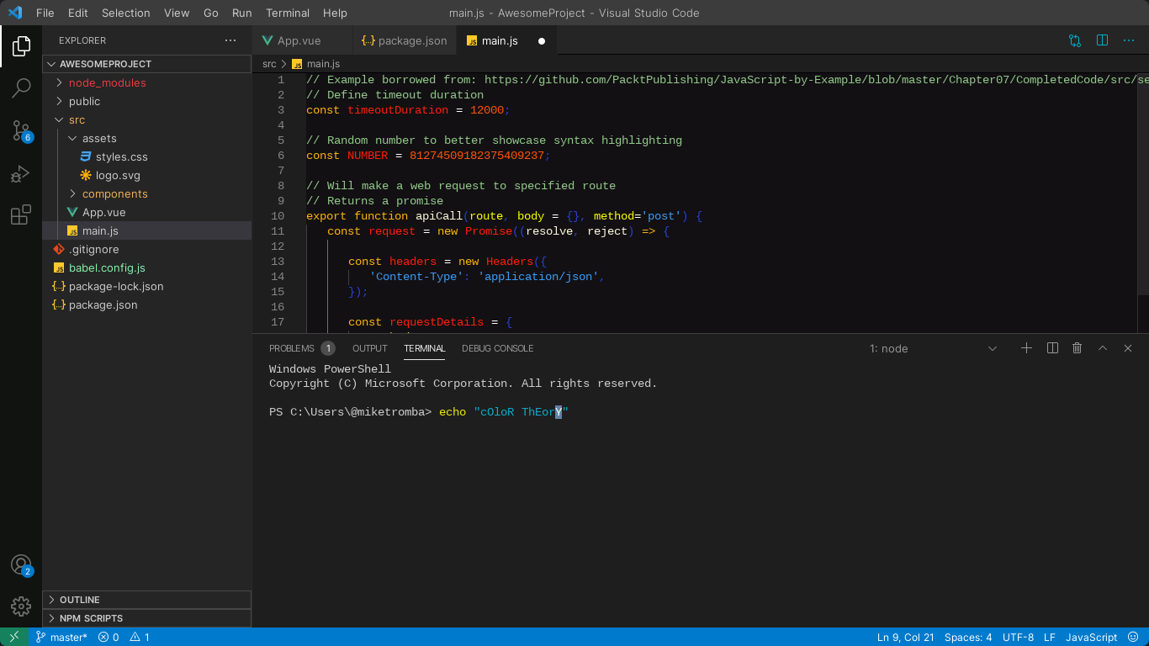Change encoding via UTF-8 status item

[x=1018, y=637]
